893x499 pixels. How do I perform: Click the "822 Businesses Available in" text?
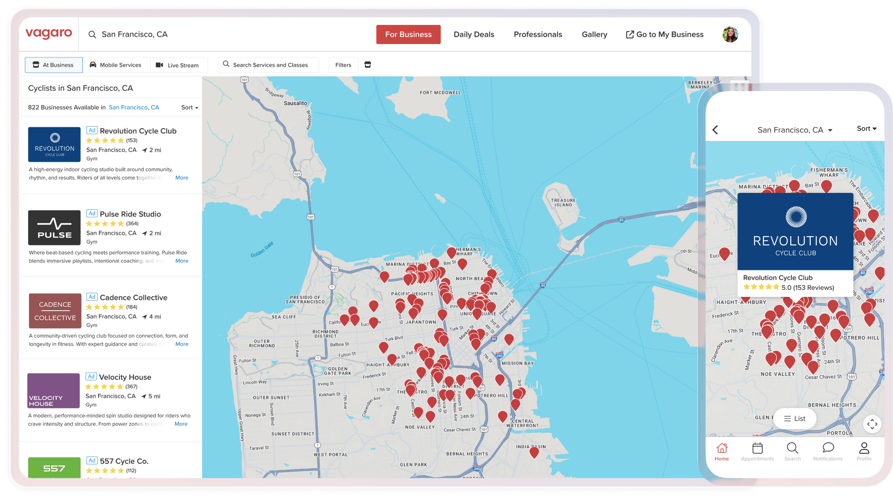pos(67,107)
